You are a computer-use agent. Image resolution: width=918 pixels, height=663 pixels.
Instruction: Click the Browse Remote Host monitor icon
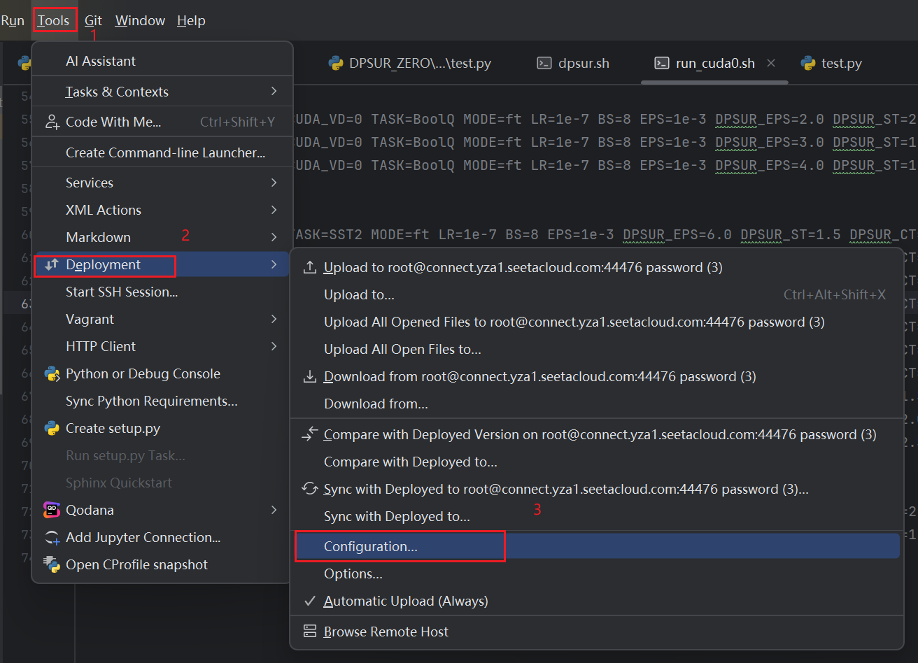click(x=309, y=632)
